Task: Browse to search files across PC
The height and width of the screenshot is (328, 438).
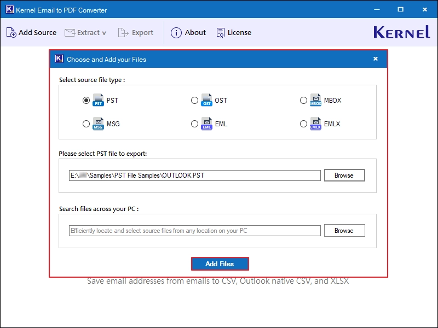Action: [344, 230]
